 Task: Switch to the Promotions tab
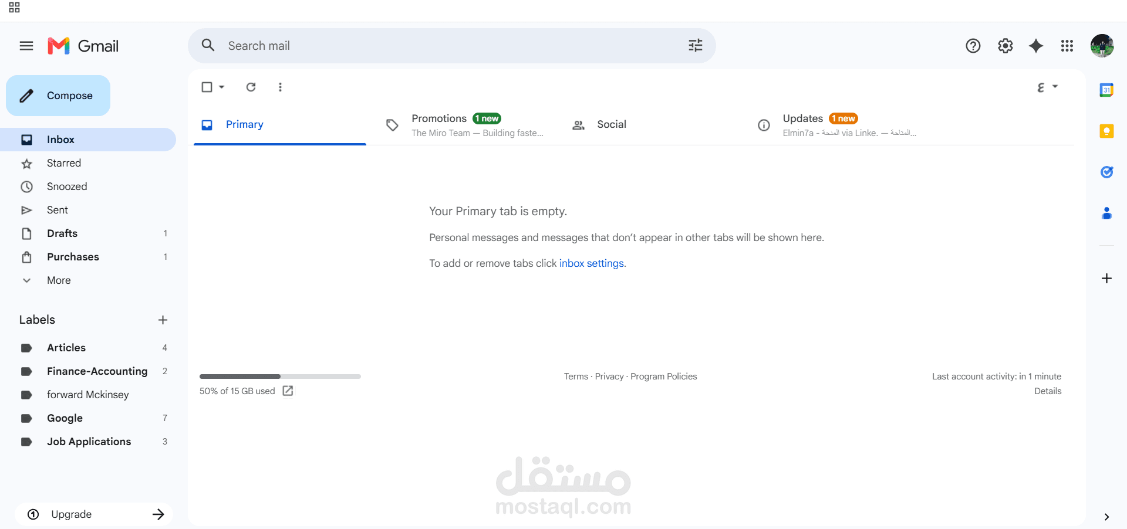click(465, 124)
